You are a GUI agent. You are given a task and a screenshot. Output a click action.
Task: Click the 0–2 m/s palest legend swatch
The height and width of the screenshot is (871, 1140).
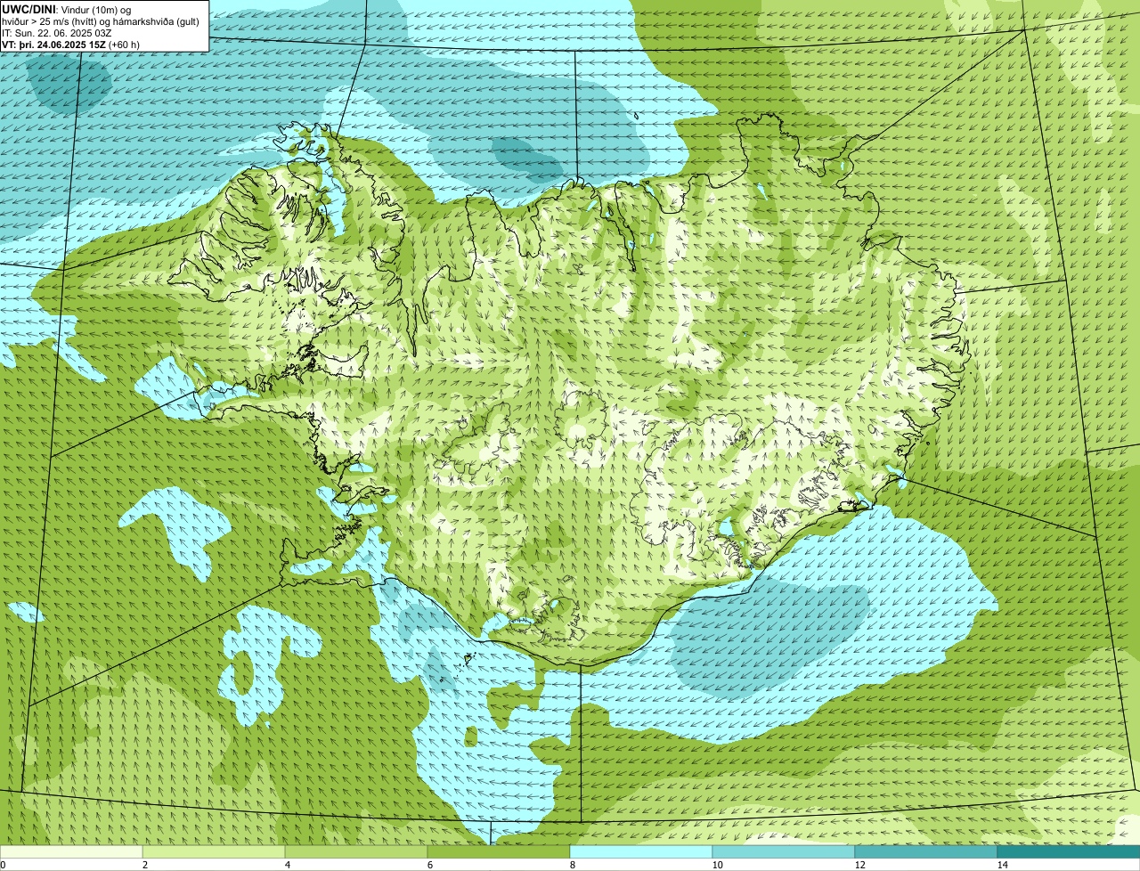coord(71,851)
